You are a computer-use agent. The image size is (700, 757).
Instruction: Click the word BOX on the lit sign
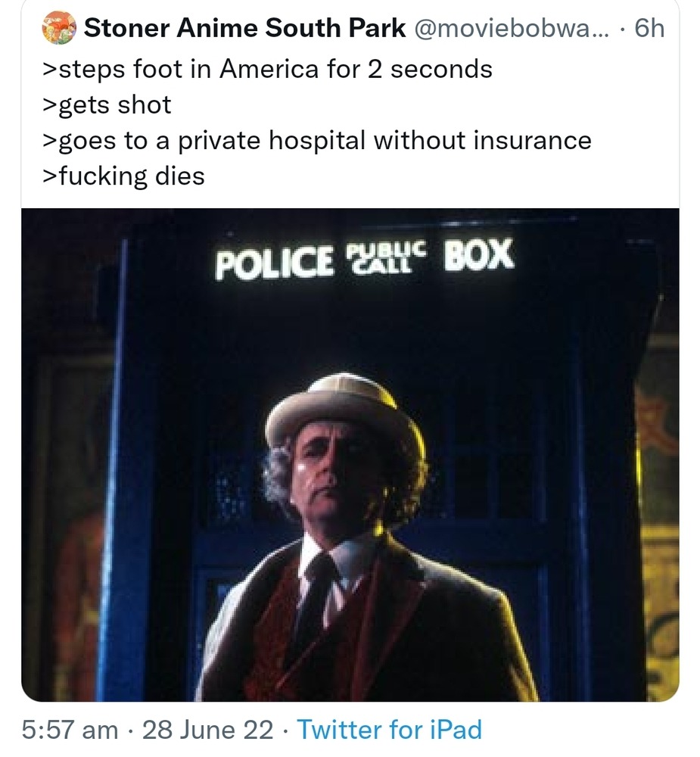coord(479,257)
